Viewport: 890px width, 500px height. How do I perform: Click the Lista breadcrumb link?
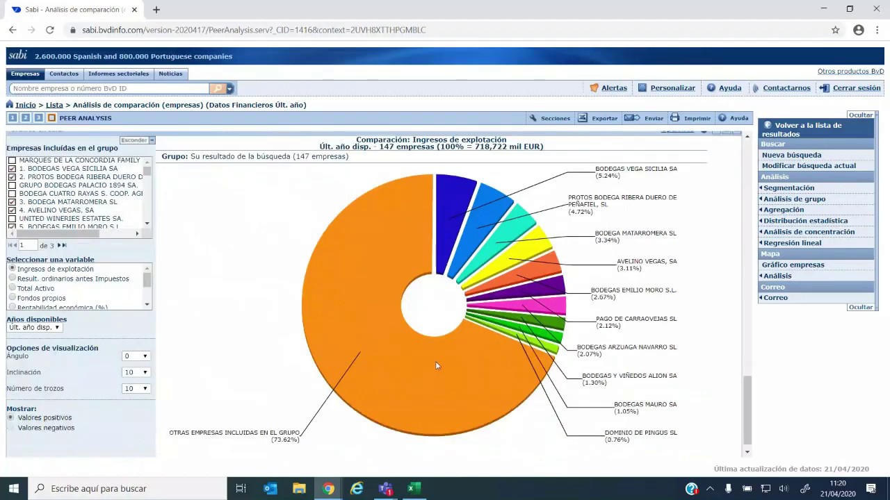pos(54,105)
